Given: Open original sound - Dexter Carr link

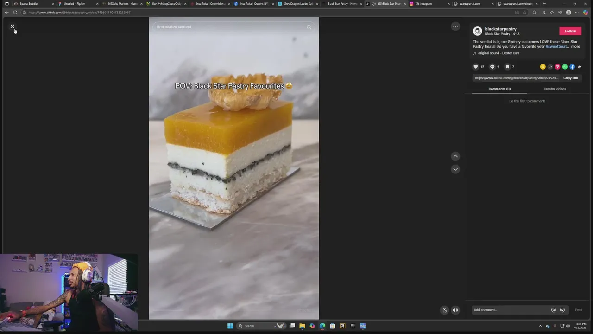Looking at the screenshot, I should click(498, 53).
